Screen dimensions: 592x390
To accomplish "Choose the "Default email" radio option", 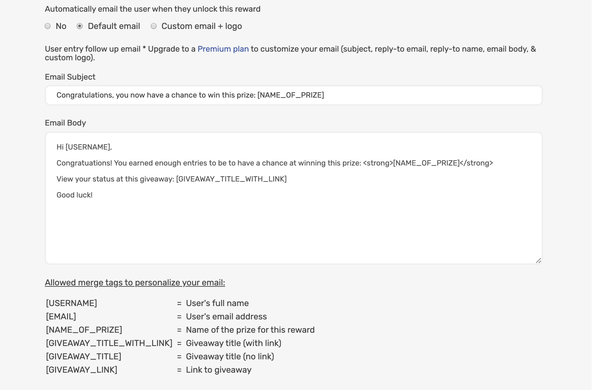I will pos(80,26).
